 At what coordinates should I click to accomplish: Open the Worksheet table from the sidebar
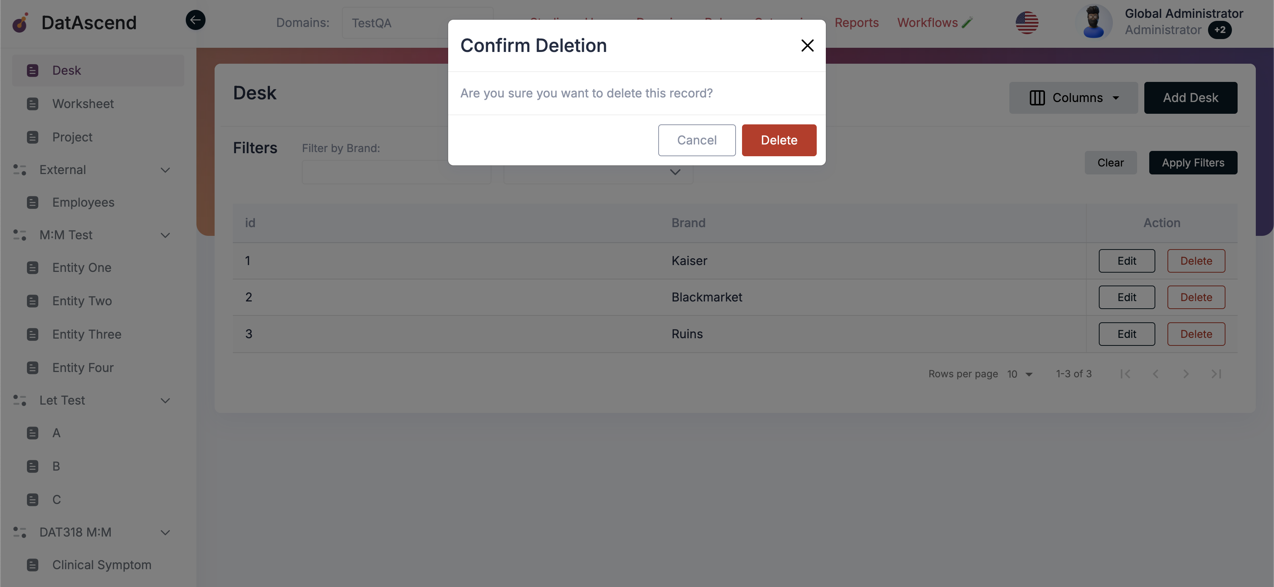point(83,104)
